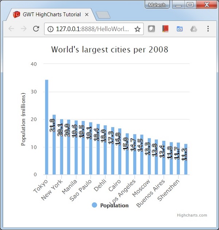Open the Google Drive extension icon
The height and width of the screenshot is (230, 219).
pyautogui.click(x=194, y=29)
